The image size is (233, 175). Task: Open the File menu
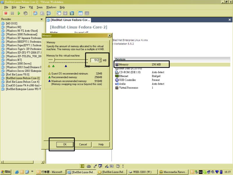click(6, 7)
